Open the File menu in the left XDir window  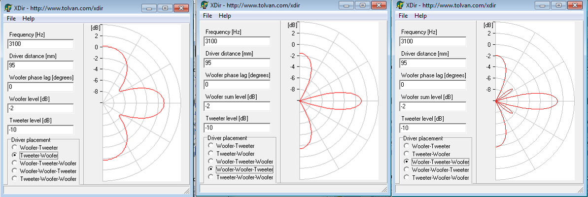(11, 18)
